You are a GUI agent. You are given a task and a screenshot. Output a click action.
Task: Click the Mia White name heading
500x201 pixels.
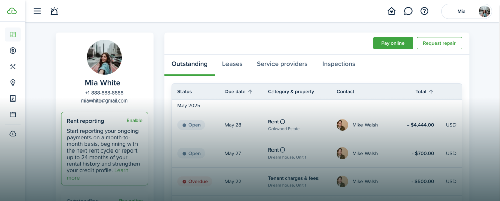click(x=103, y=83)
